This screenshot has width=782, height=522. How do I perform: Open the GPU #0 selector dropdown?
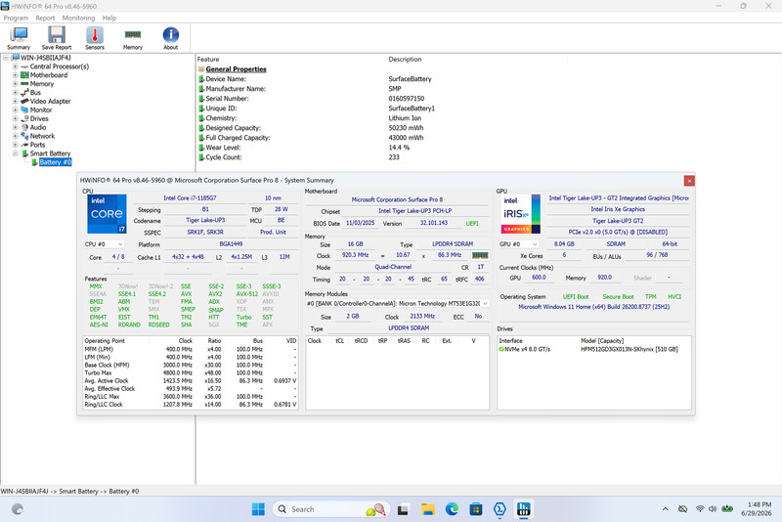tap(519, 244)
